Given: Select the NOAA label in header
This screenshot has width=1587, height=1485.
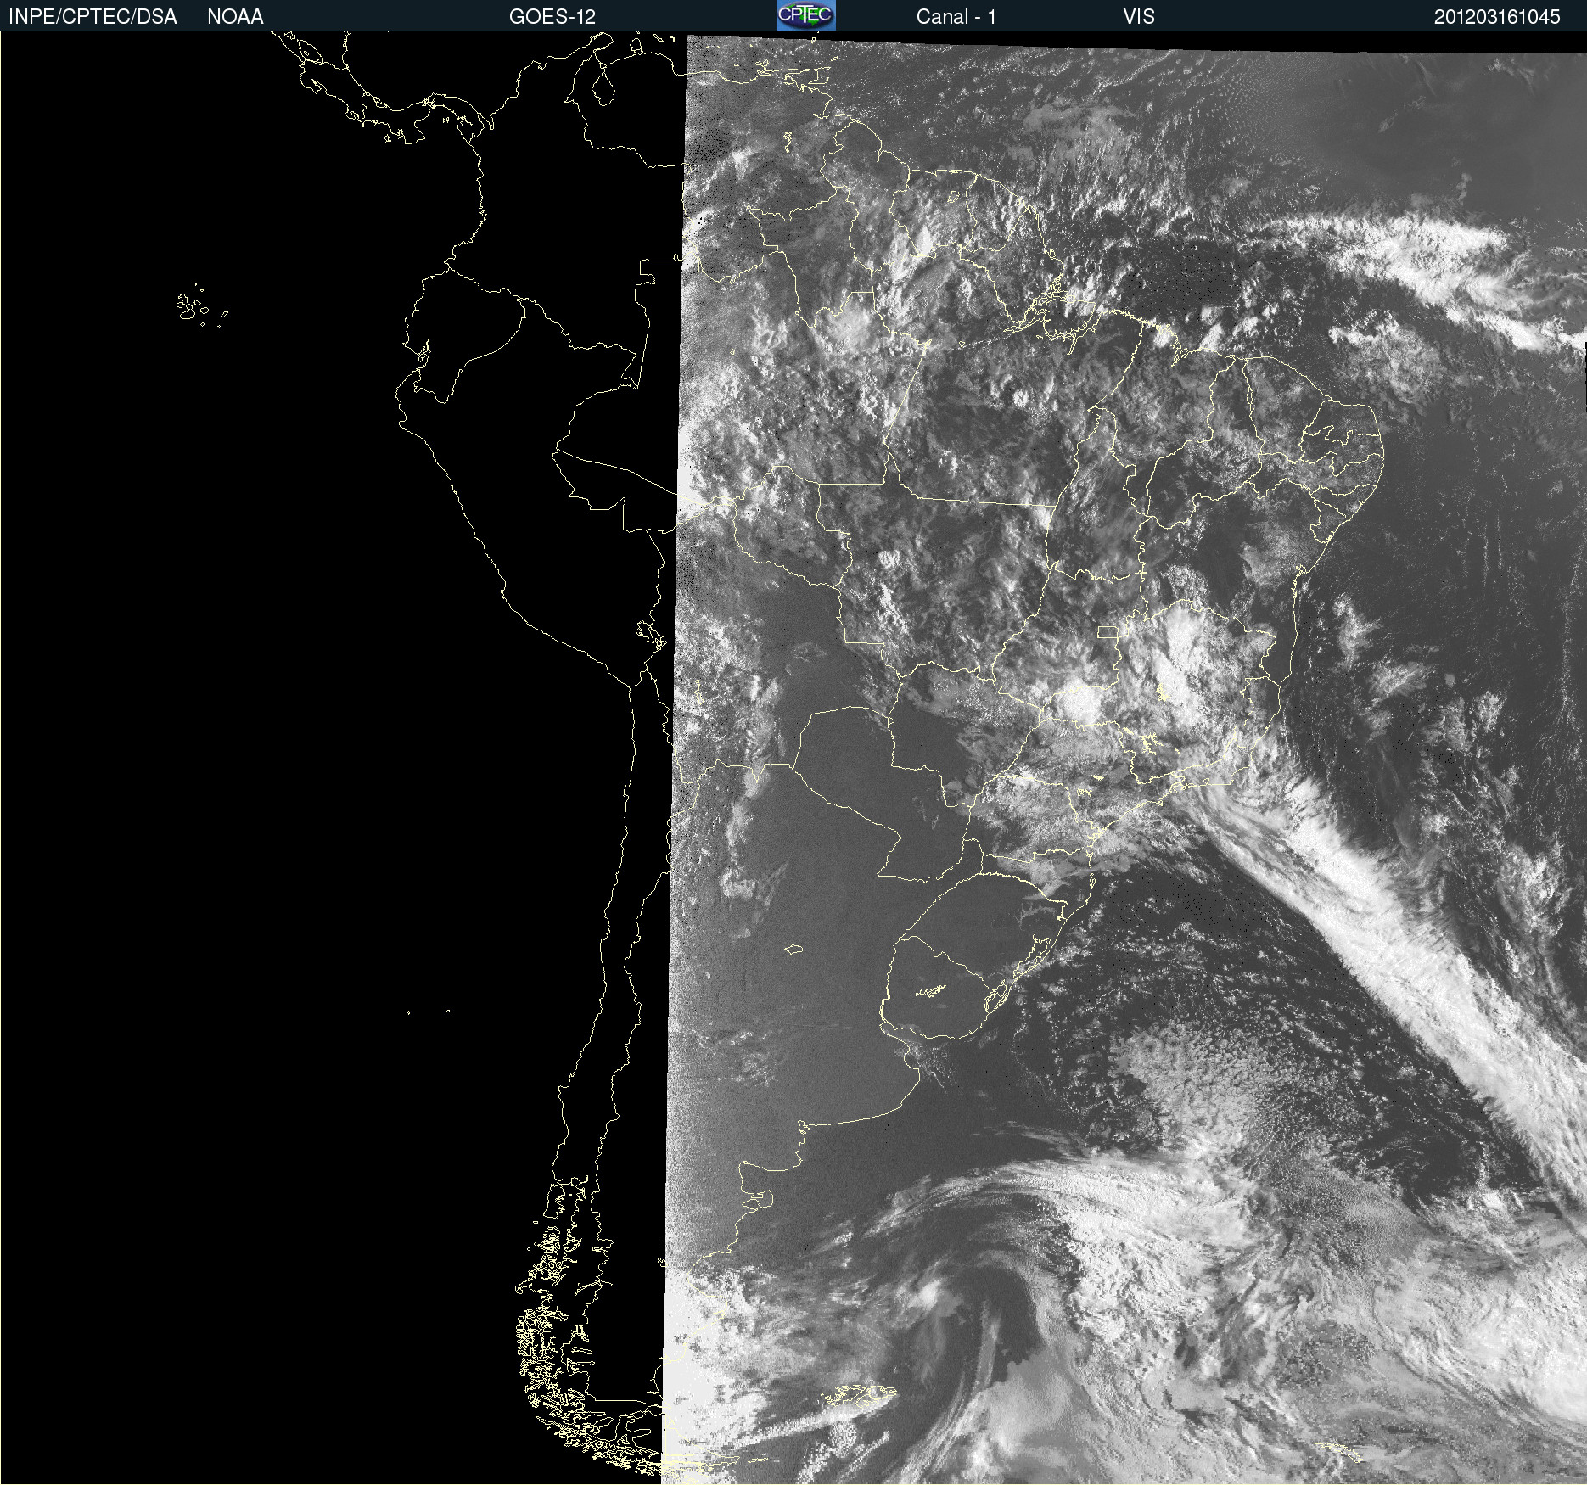Looking at the screenshot, I should pos(235,17).
